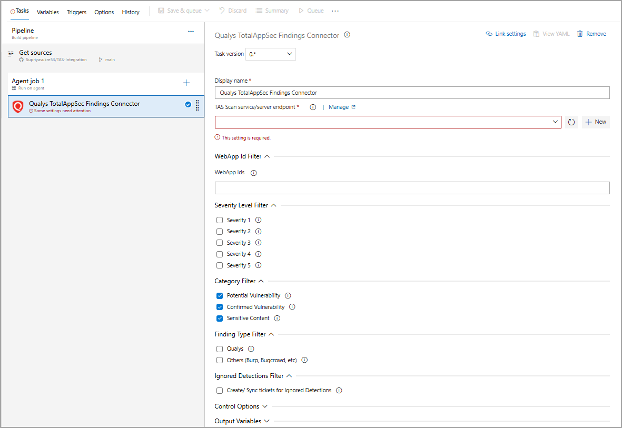Tick the Severity 4 checkbox
Screen dimensions: 622x428
coord(220,254)
